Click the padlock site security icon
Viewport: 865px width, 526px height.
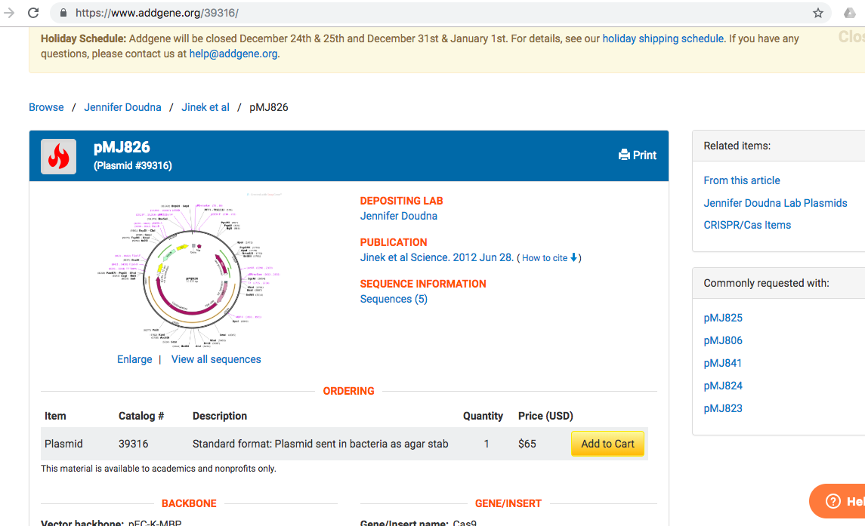(x=63, y=13)
